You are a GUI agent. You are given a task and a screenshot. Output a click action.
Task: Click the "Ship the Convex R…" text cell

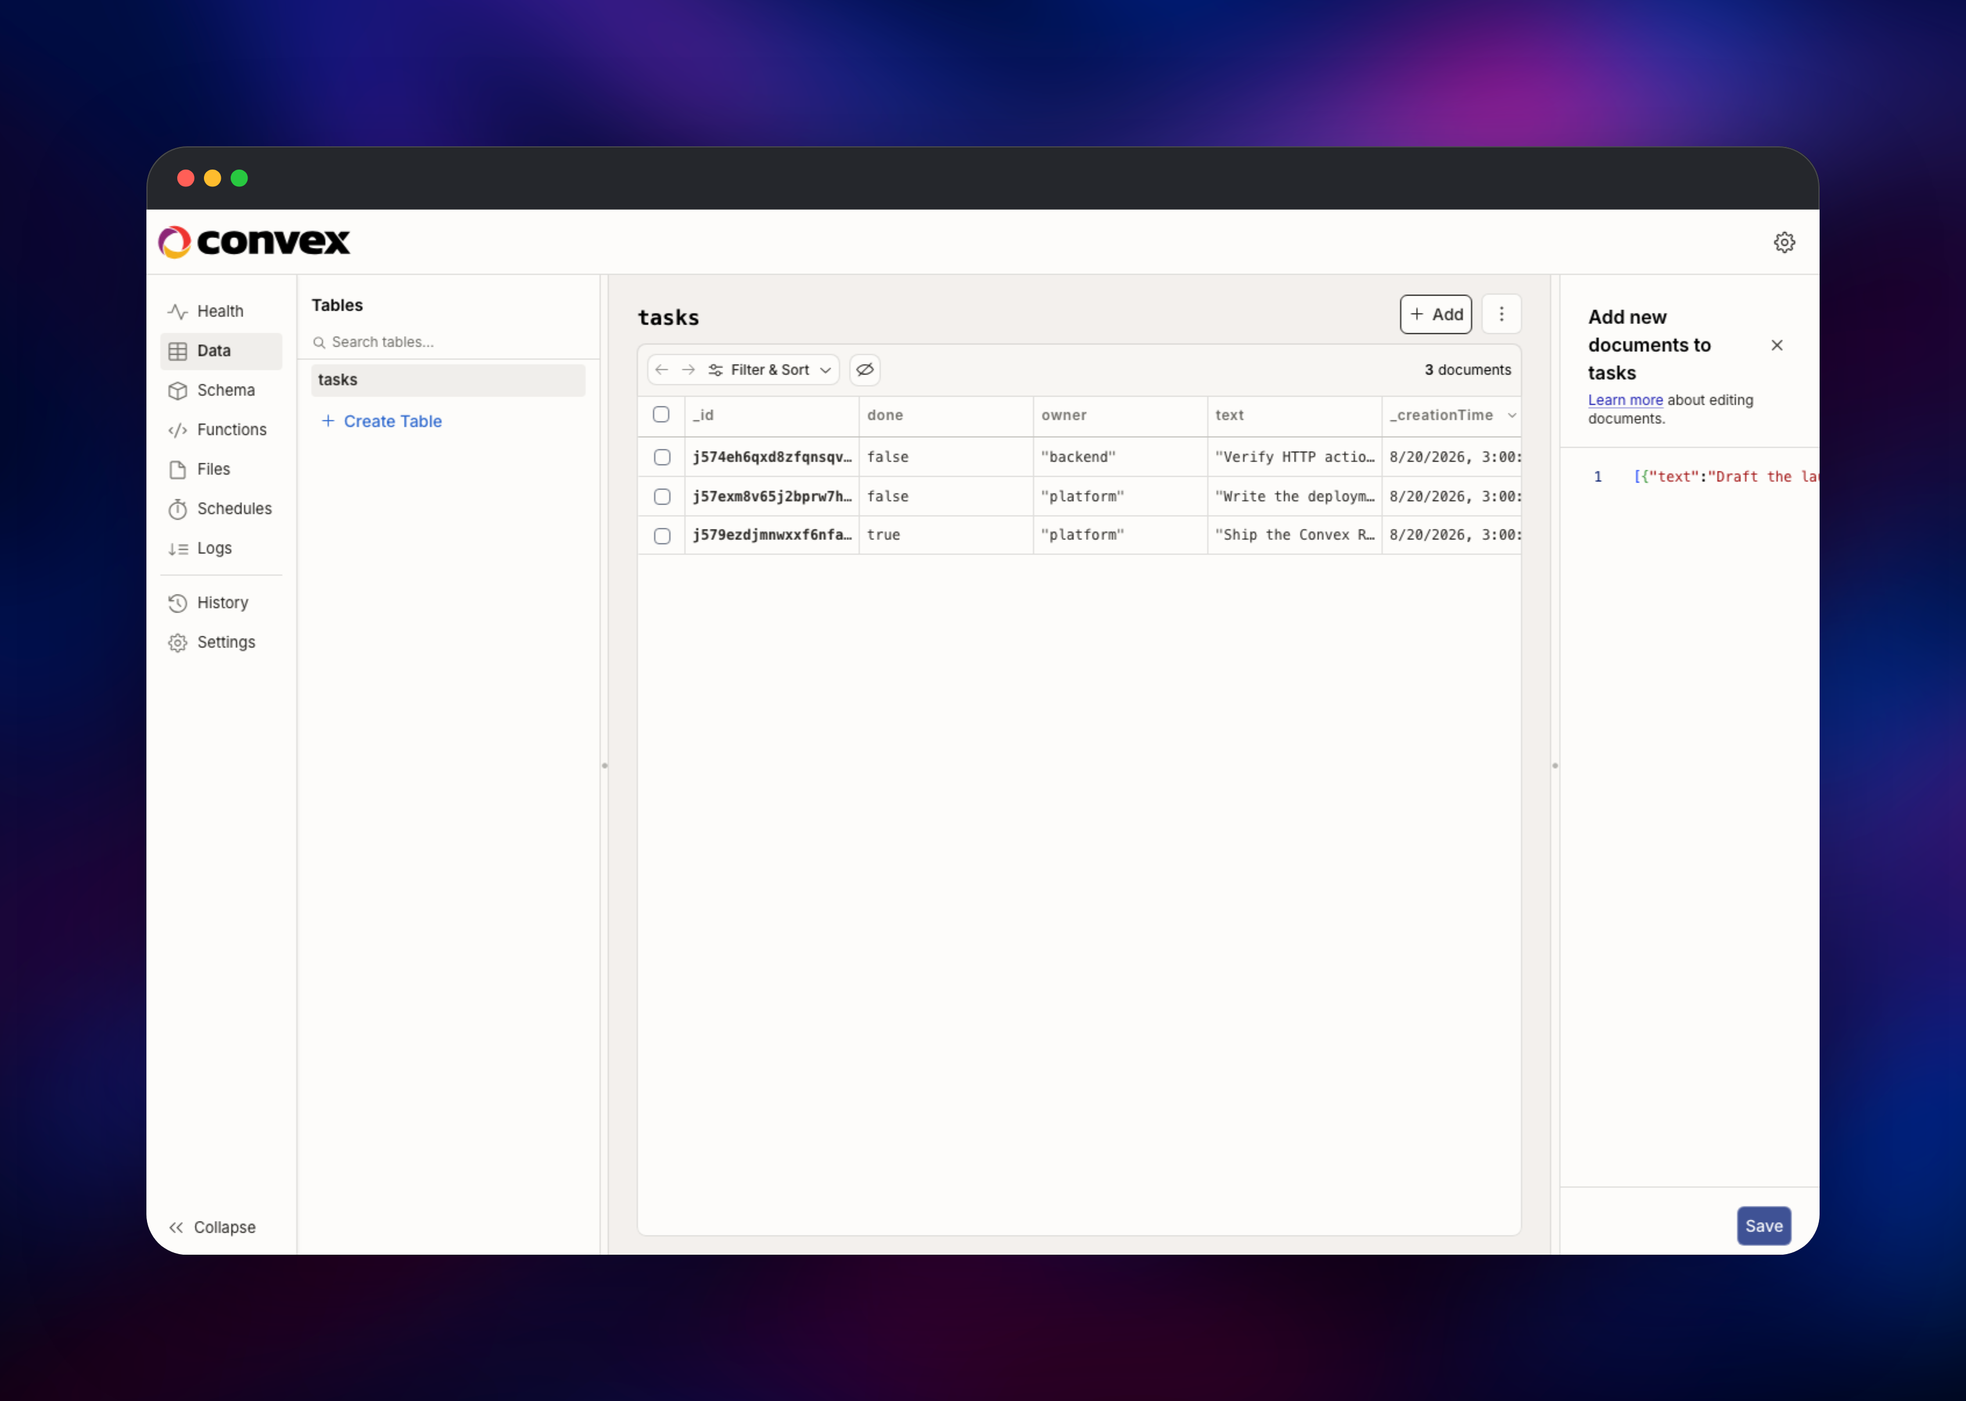pos(1294,536)
